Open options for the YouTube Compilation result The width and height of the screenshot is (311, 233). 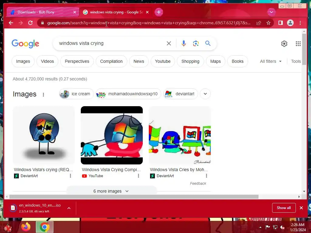(138, 176)
